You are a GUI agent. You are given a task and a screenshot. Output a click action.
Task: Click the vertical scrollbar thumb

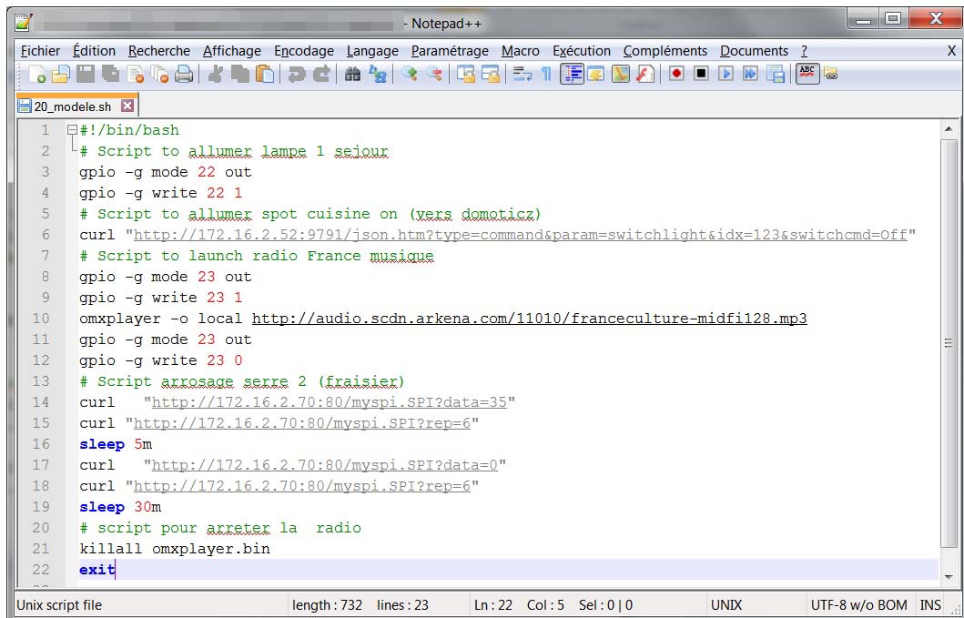(948, 343)
